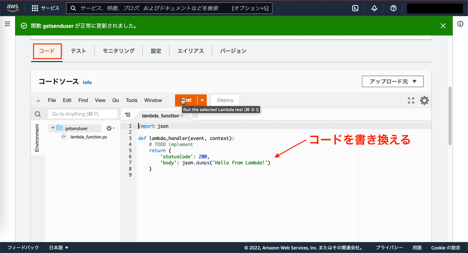Open the アップロード元 dropdown
The width and height of the screenshot is (468, 253).
click(x=393, y=82)
